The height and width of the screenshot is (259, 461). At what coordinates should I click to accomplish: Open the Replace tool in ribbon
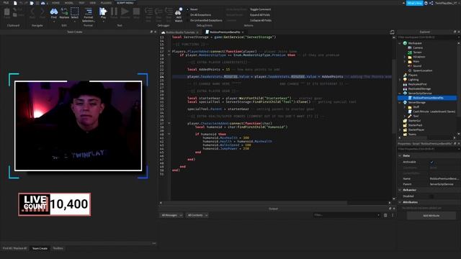coord(64,12)
